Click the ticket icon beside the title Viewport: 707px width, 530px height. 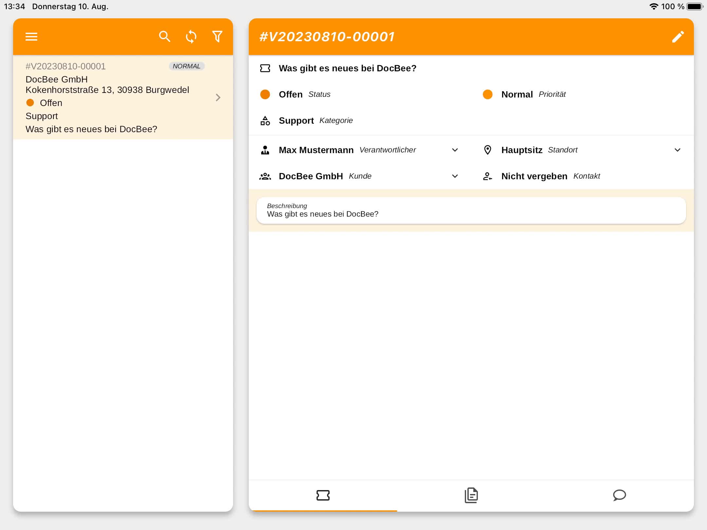click(265, 68)
